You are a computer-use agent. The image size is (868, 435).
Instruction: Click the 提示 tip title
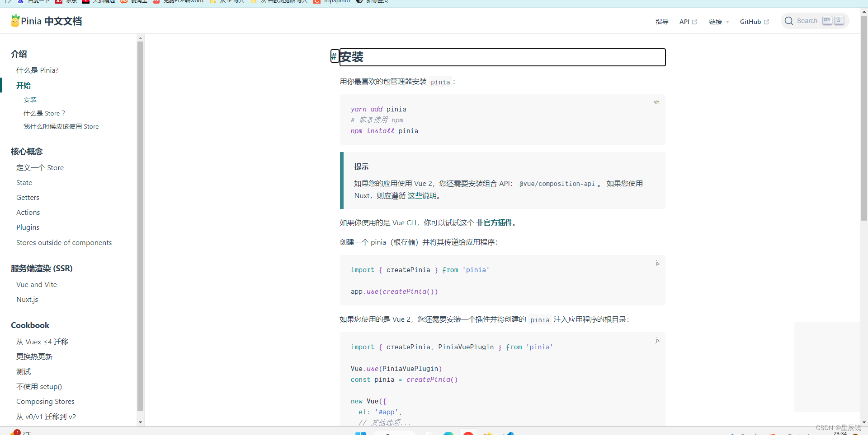361,167
